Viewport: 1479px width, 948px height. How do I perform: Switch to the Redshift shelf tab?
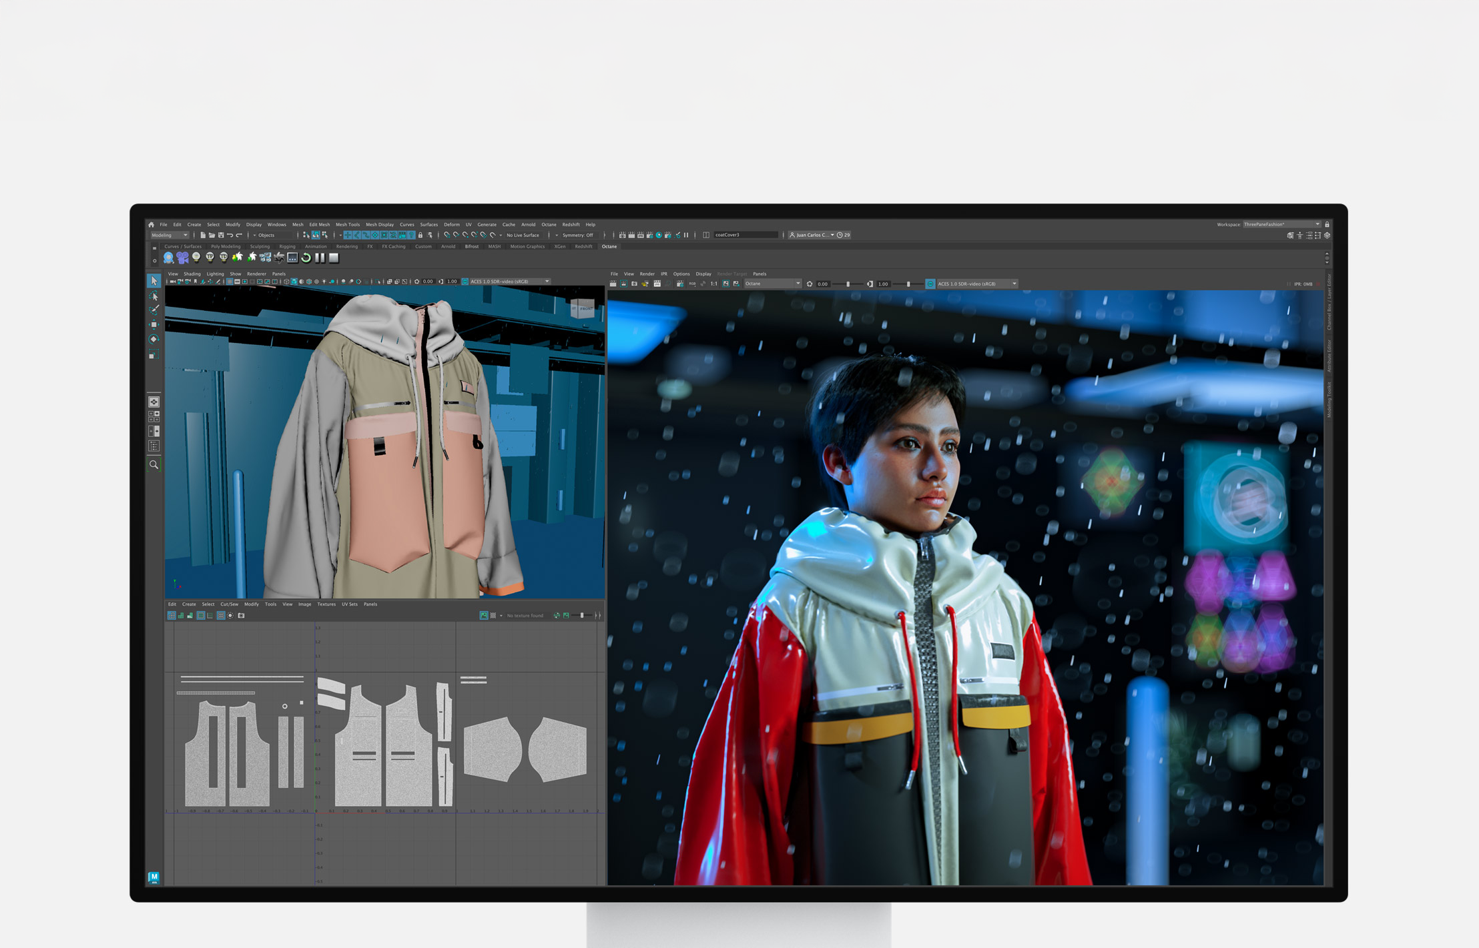[583, 247]
